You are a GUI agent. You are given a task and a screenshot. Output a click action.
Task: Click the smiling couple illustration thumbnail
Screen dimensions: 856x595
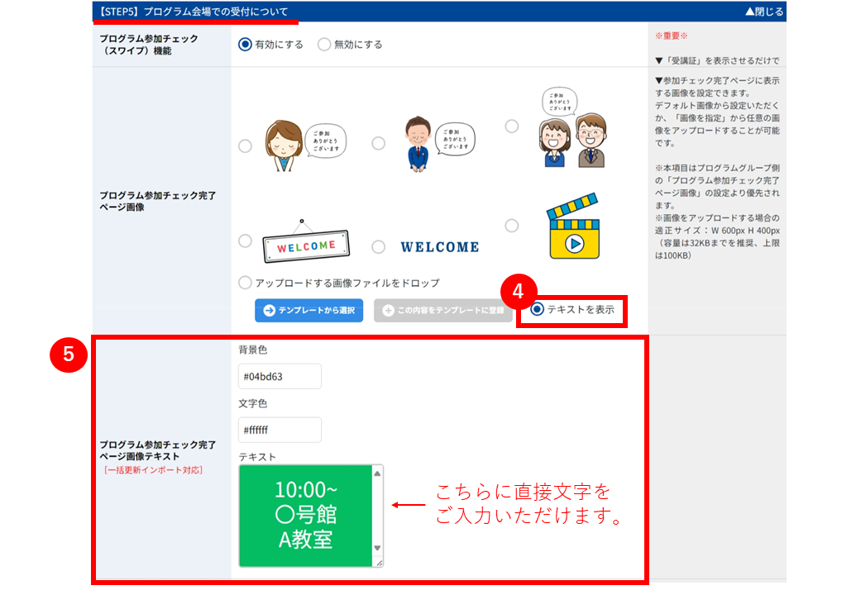[574, 127]
